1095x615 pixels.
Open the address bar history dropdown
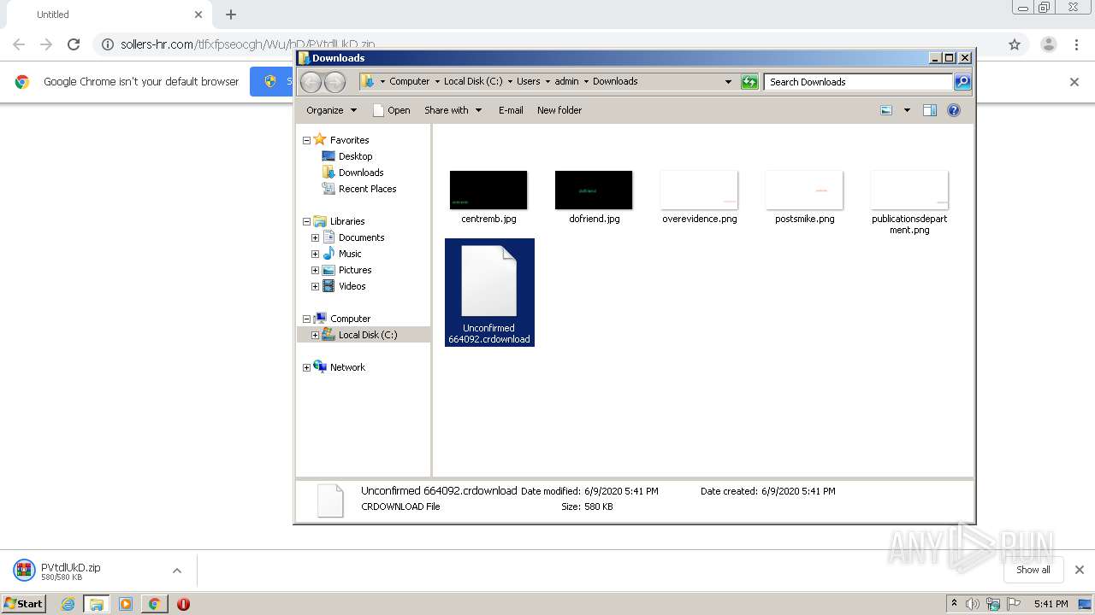click(728, 82)
